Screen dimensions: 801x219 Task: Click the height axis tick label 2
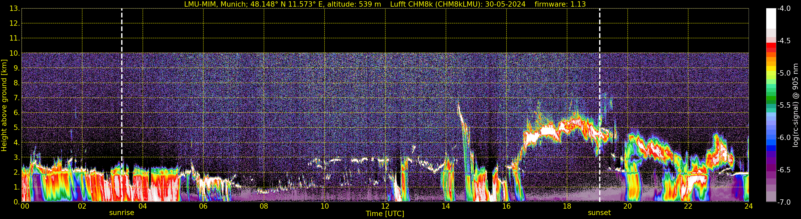(16, 172)
